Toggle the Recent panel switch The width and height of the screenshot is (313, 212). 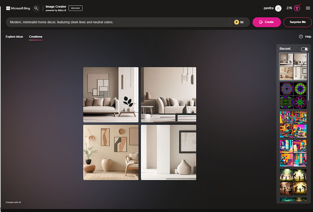point(304,49)
